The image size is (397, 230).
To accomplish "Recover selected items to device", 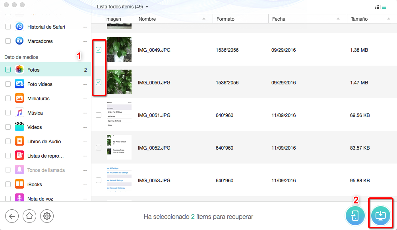I will click(x=355, y=216).
